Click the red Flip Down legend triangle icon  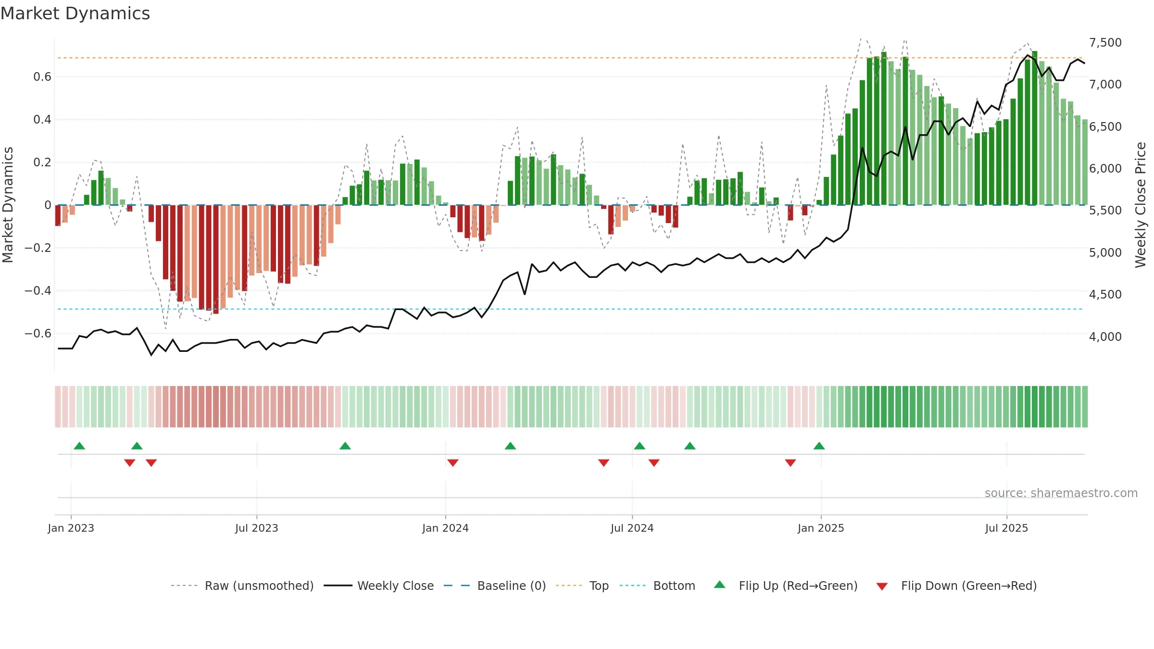[882, 587]
